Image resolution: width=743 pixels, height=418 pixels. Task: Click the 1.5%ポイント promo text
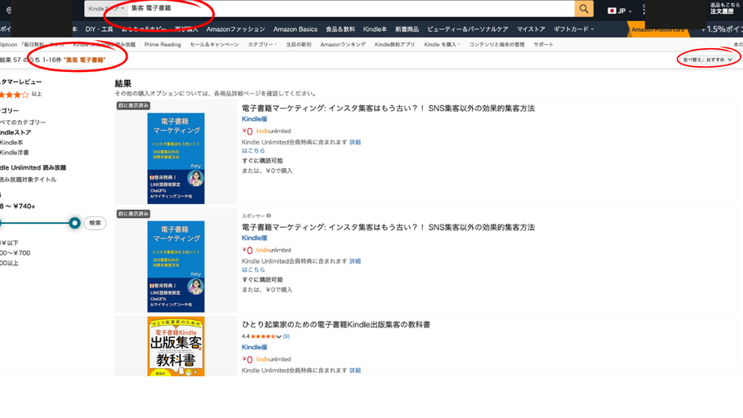(723, 29)
